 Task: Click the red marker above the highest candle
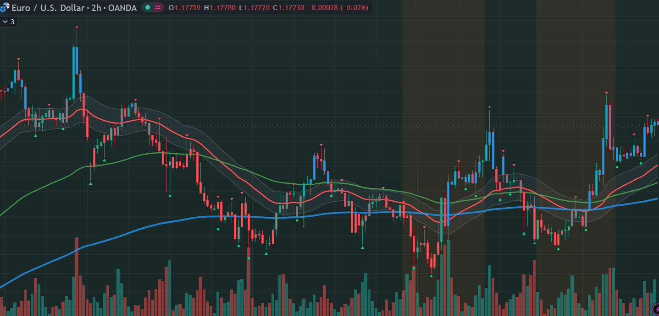pyautogui.click(x=77, y=28)
